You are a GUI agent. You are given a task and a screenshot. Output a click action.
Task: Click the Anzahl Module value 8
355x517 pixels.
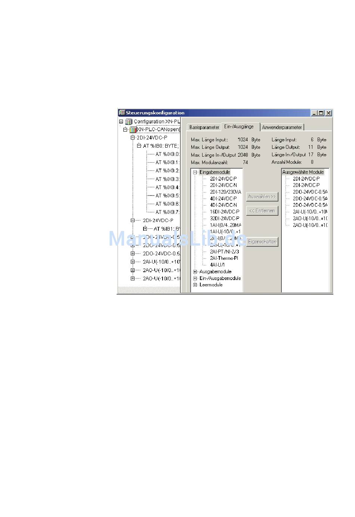312,162
